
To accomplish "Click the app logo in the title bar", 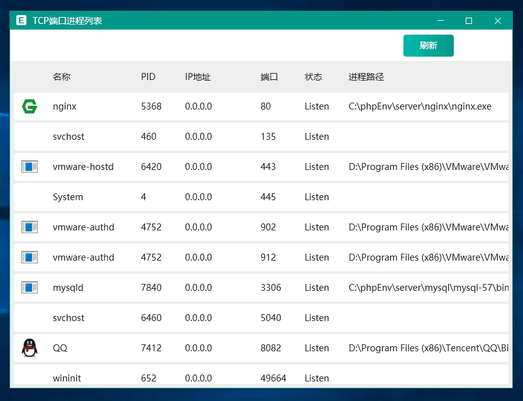I will [21, 20].
